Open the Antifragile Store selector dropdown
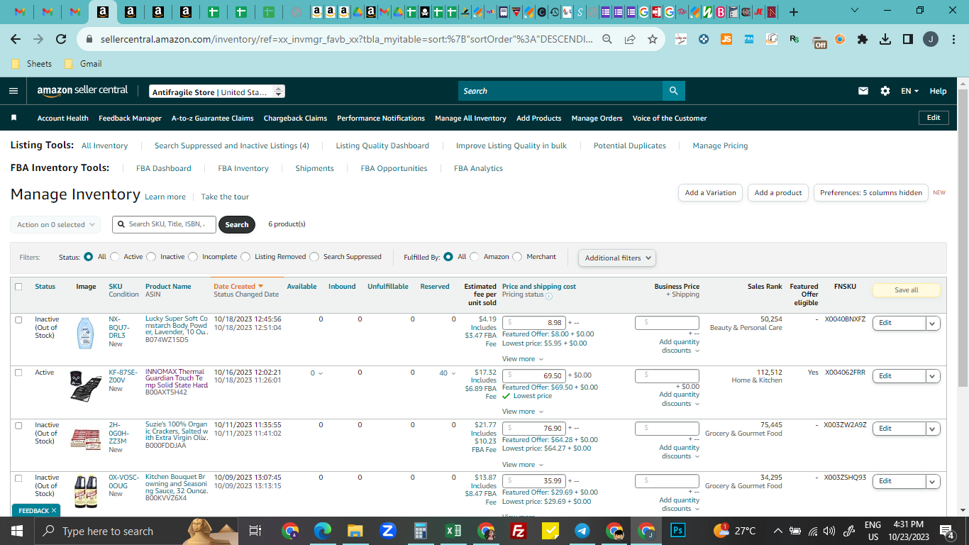 tap(216, 92)
